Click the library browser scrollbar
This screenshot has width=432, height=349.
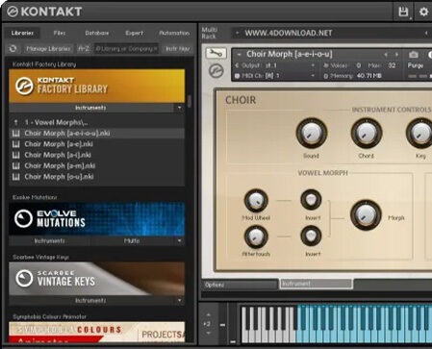(x=190, y=101)
